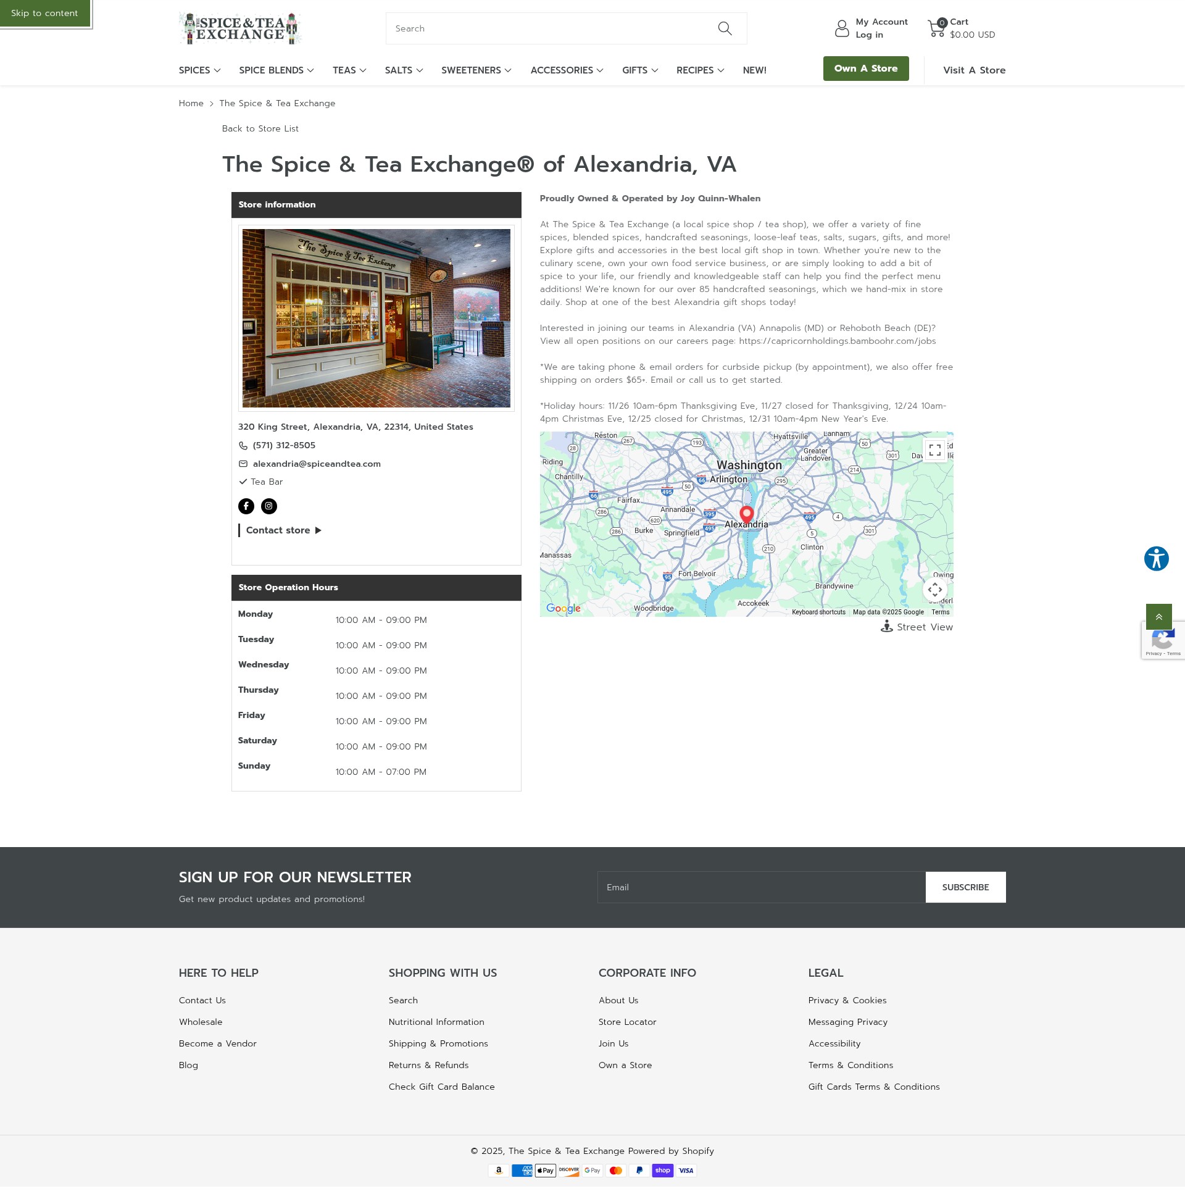Click the Alexandria storefront photo

[x=376, y=318]
